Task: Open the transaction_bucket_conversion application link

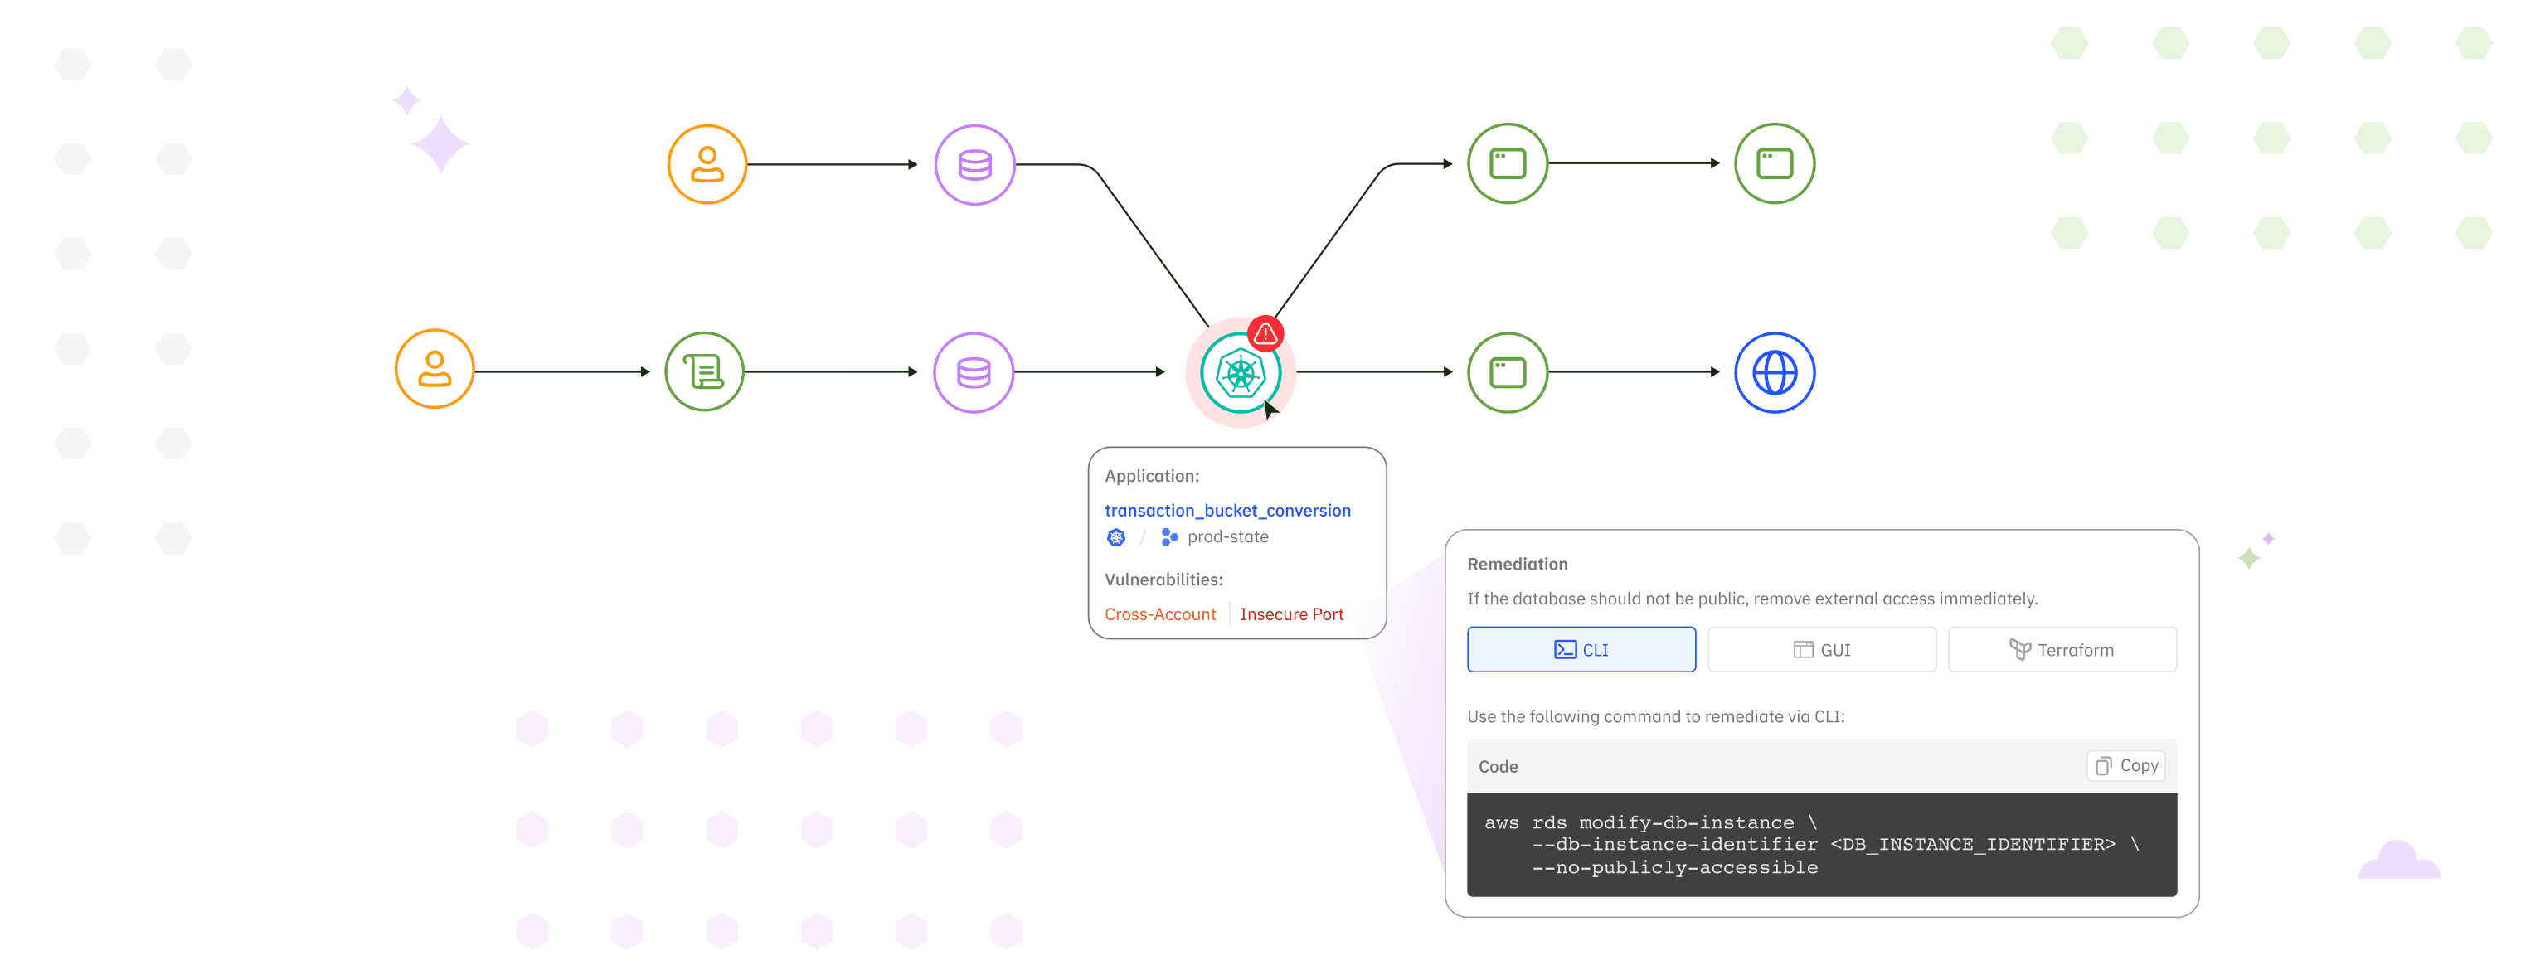Action: pos(1227,510)
